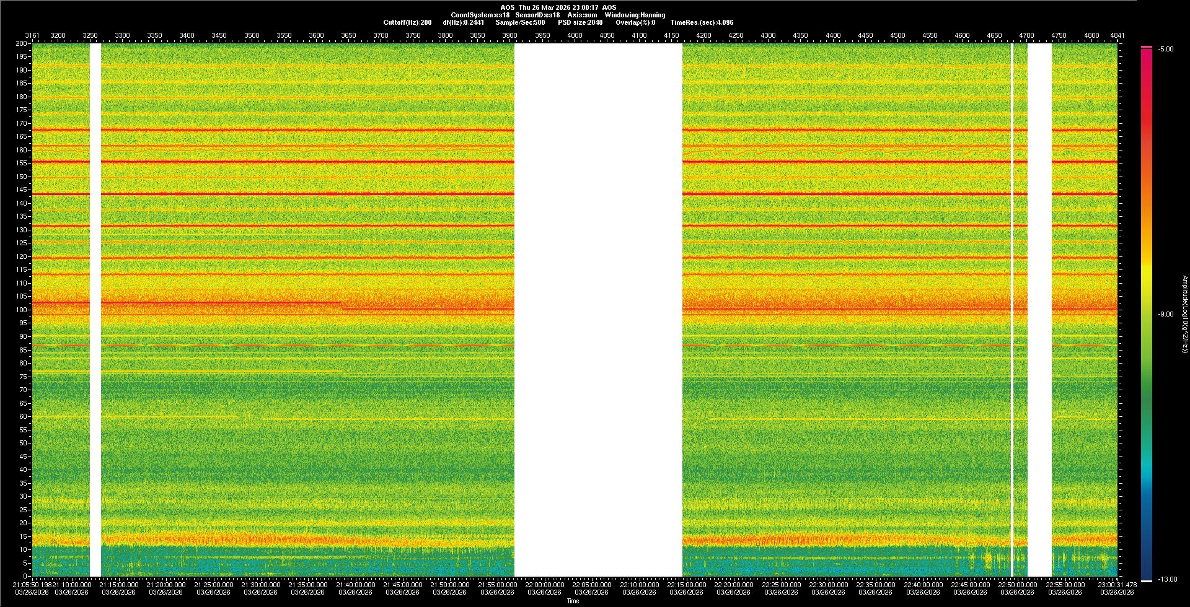Click the TimeRes.(sec):4.096 header value

[x=702, y=22]
